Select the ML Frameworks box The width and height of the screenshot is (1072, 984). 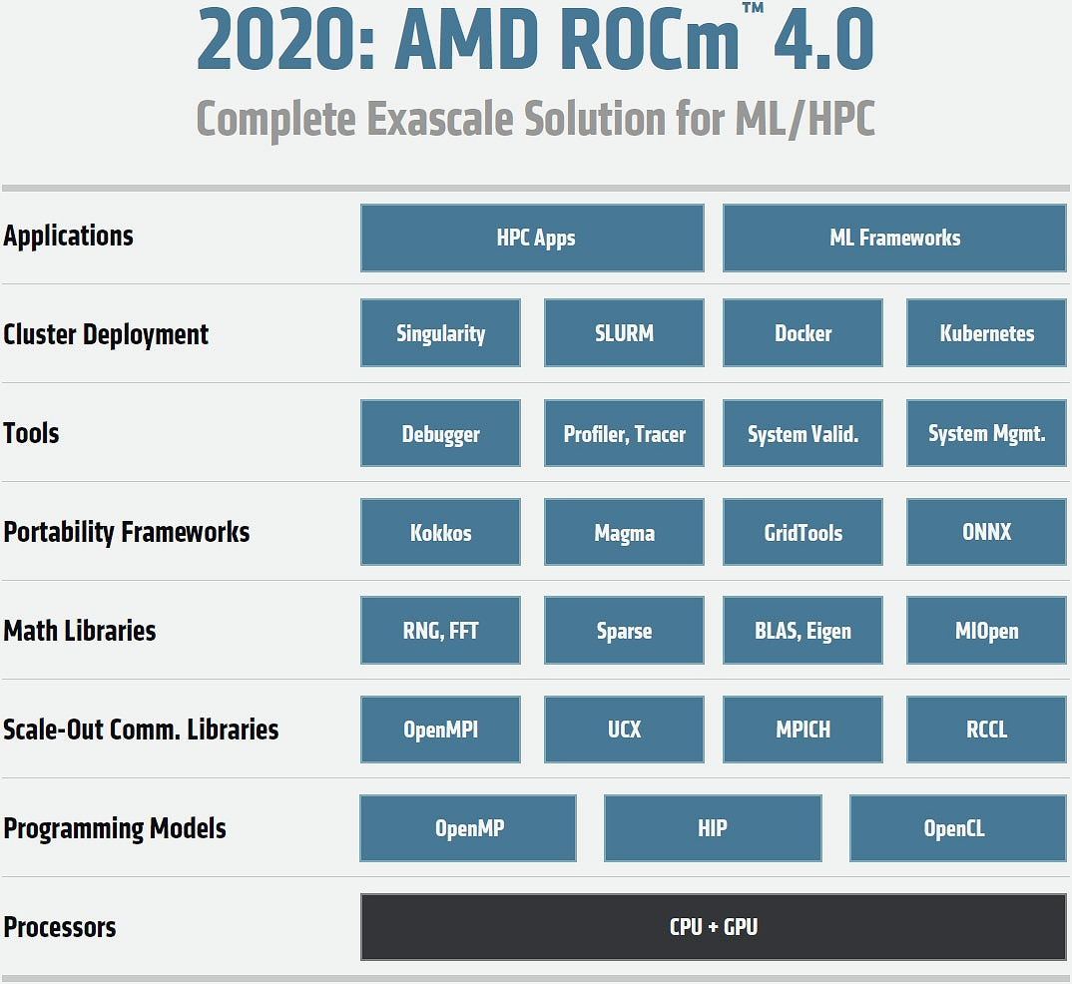point(894,238)
